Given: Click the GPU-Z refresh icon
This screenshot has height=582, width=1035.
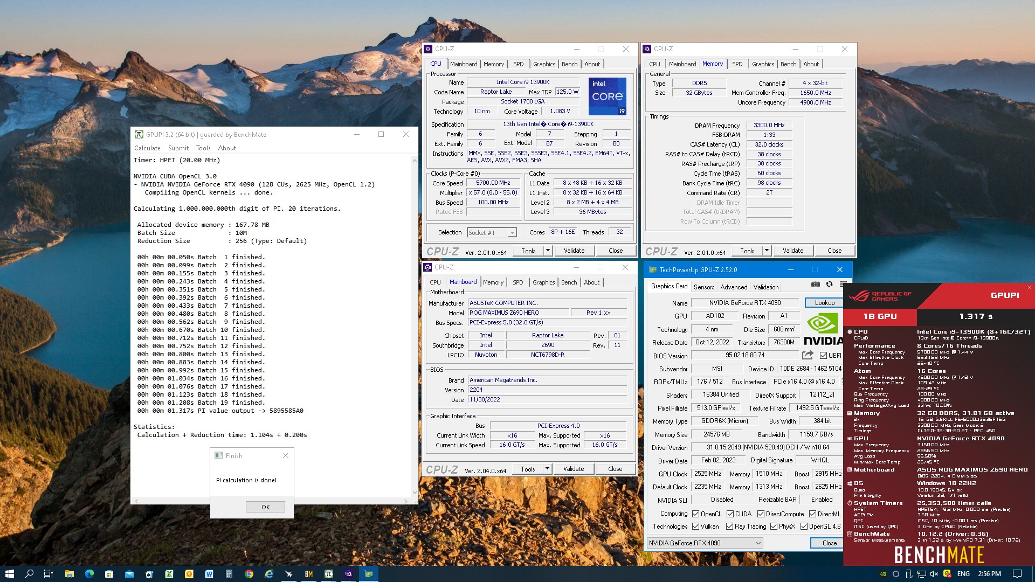Looking at the screenshot, I should (829, 284).
